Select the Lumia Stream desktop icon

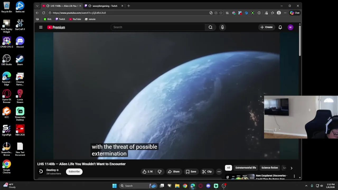(x=20, y=96)
